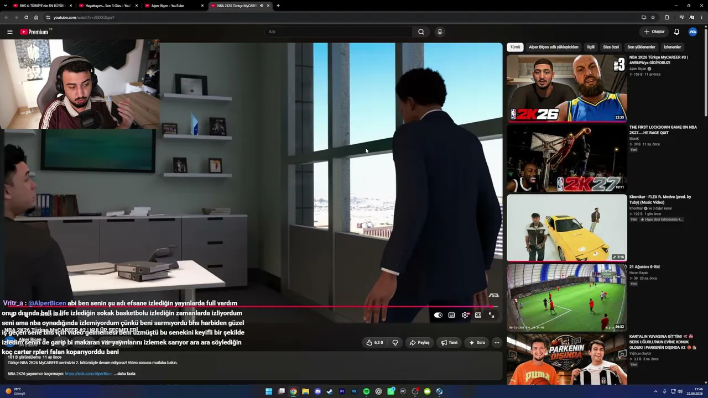This screenshot has height=398, width=708.
Task: Open video player settings gear
Action: [x=465, y=315]
